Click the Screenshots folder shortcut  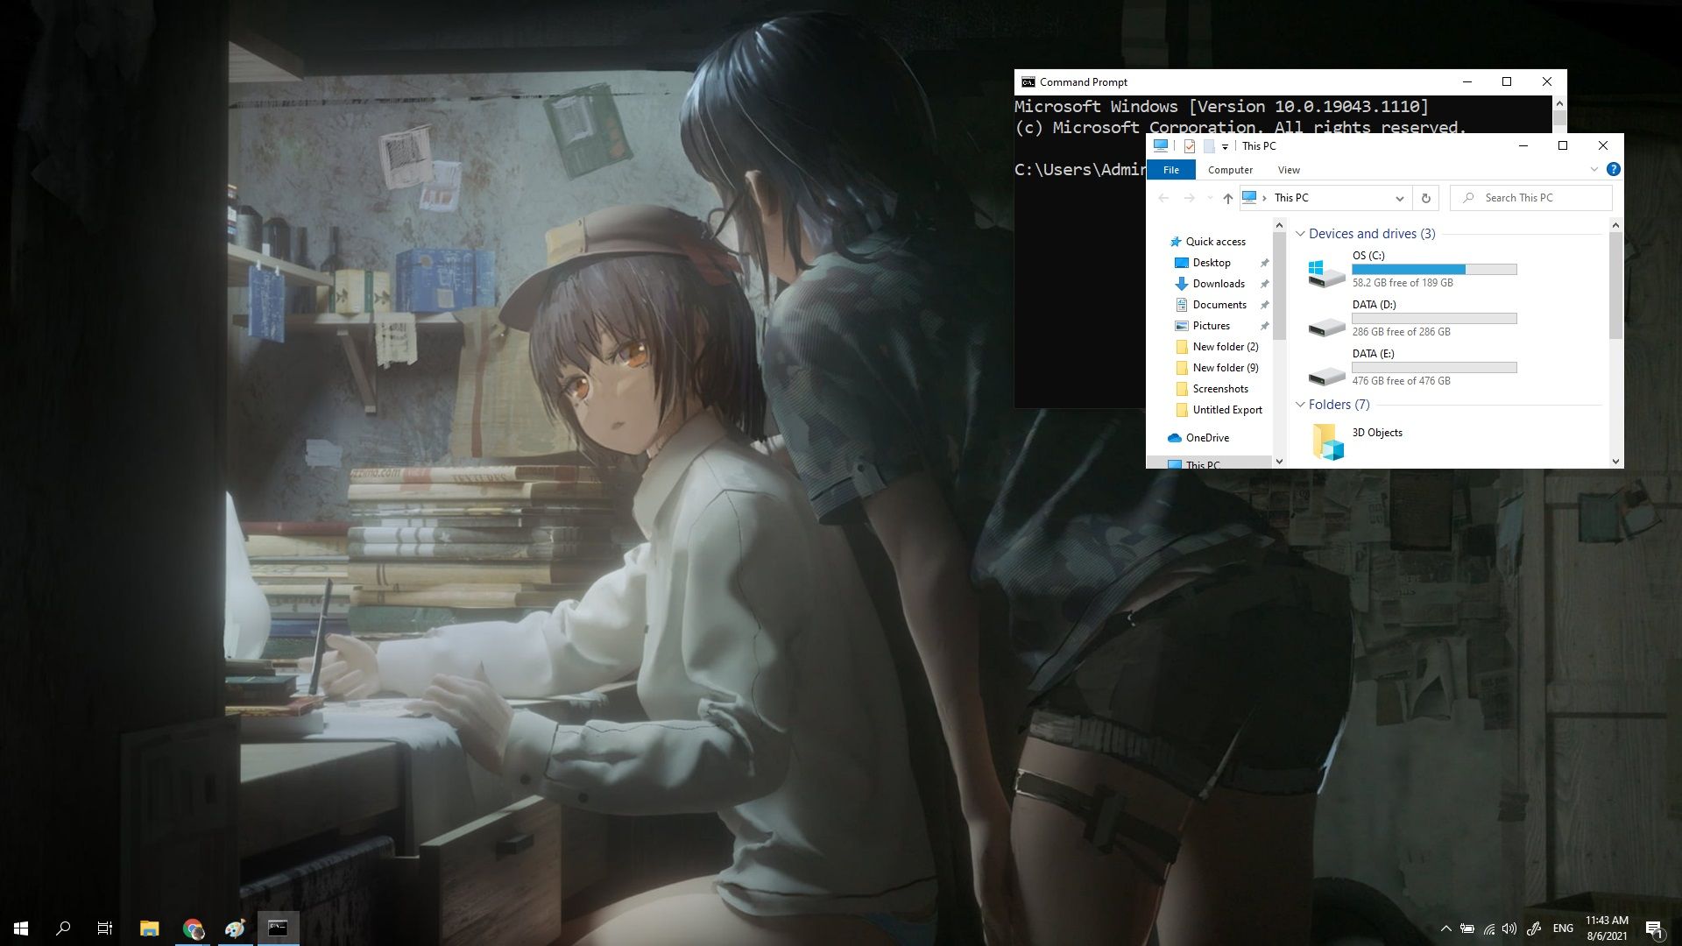click(1220, 388)
